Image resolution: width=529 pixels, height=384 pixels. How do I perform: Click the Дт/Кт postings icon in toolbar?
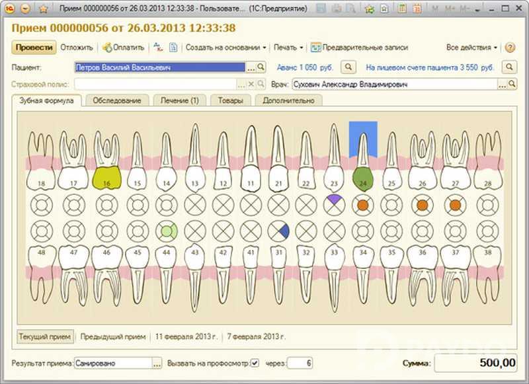tap(159, 48)
